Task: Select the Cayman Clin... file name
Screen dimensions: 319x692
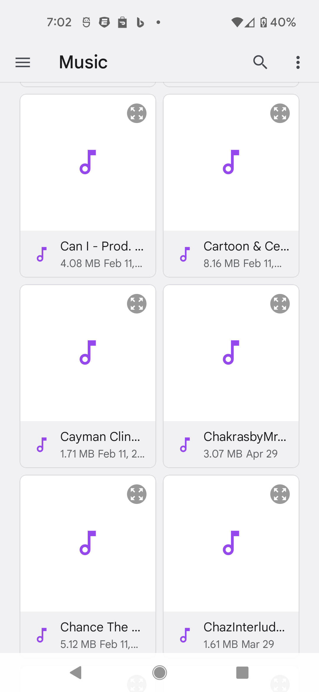Action: pos(100,436)
